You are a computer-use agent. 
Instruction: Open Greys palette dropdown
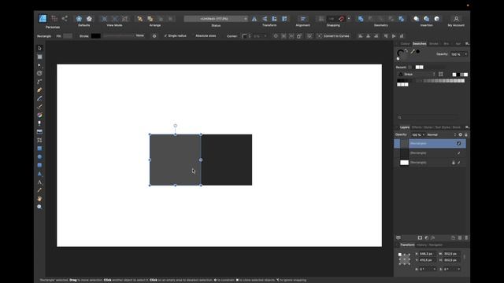click(417, 74)
